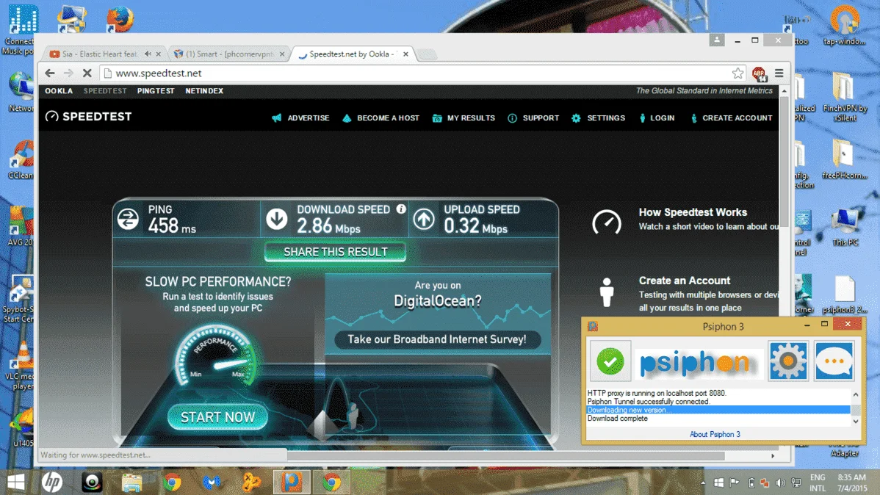Select the Downloading new version log line
This screenshot has height=495, width=880.
pyautogui.click(x=718, y=411)
